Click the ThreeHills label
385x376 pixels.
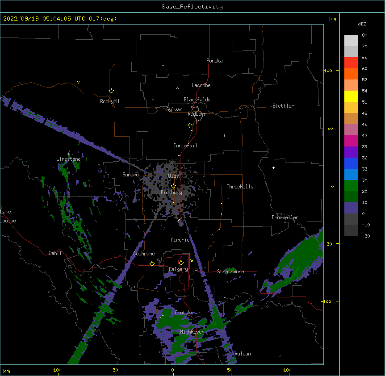[240, 187]
